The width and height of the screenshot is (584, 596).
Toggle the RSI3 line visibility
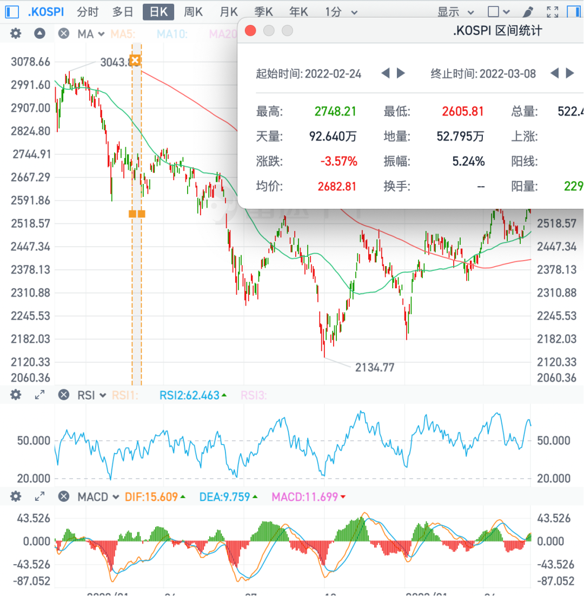pyautogui.click(x=254, y=396)
